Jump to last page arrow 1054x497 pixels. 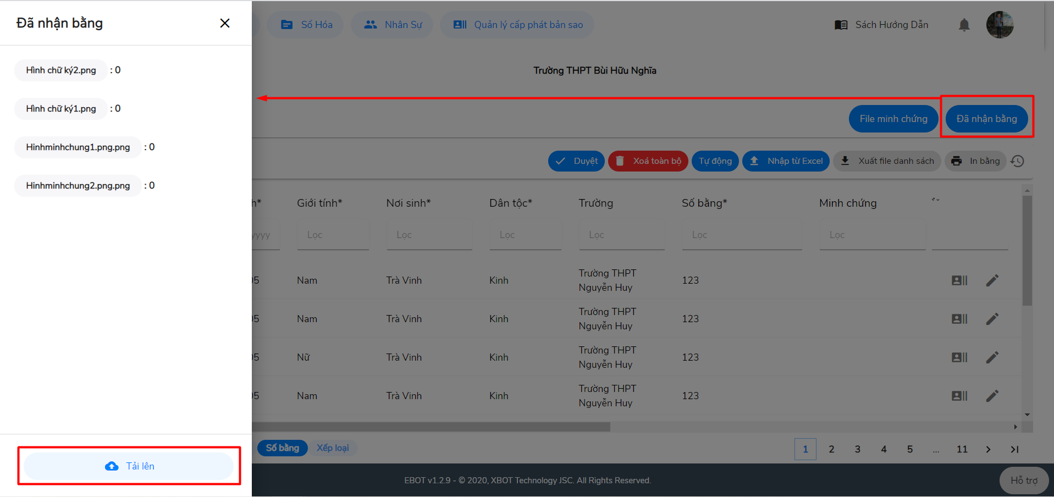tap(1014, 449)
